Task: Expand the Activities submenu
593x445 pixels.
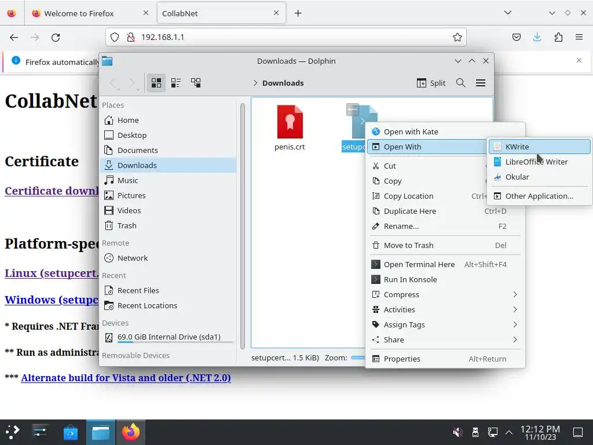Action: pyautogui.click(x=445, y=309)
